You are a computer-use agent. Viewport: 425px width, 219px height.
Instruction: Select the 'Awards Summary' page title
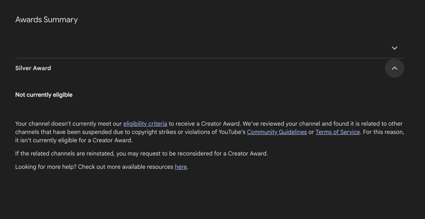click(x=46, y=20)
